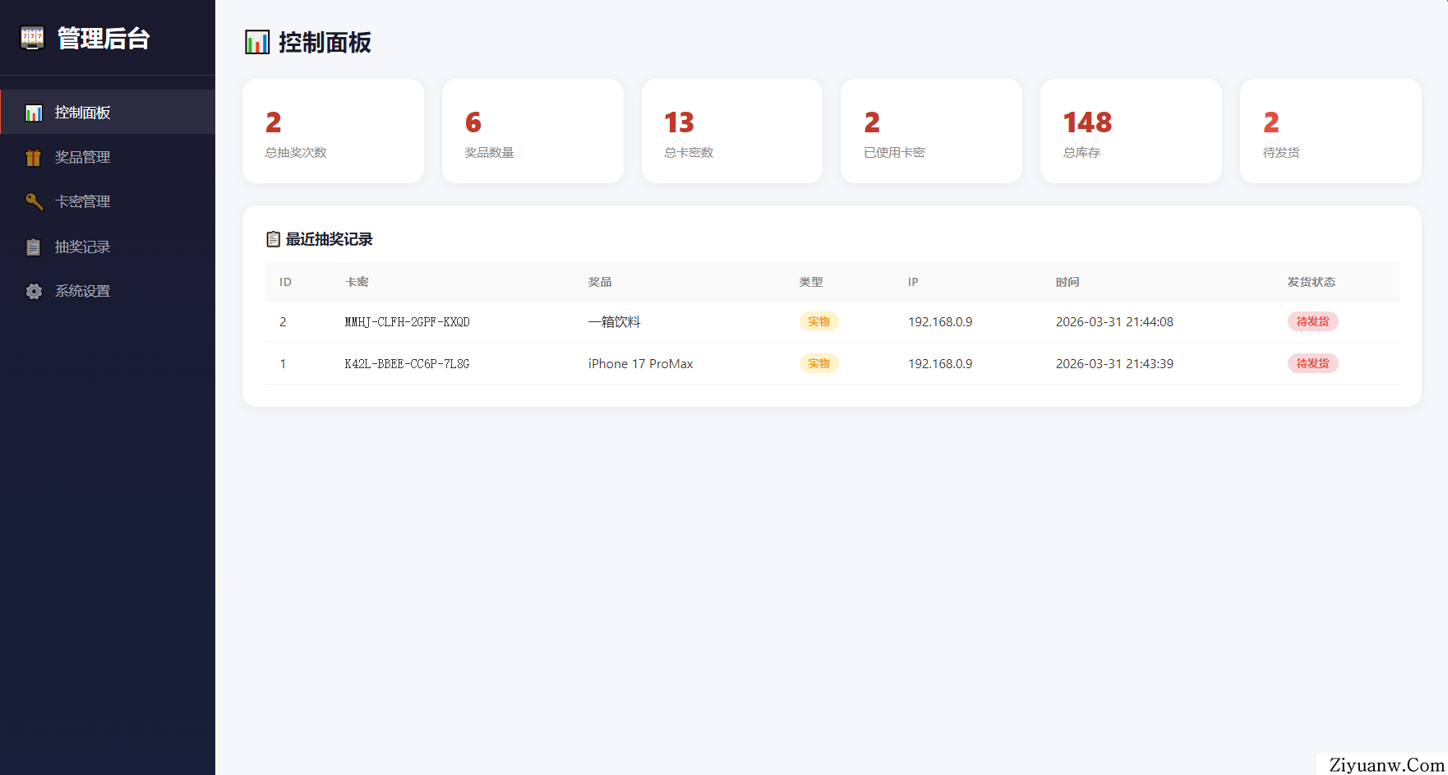Click the 已使用卡密 stat card
This screenshot has width=1448, height=775.
click(x=931, y=131)
